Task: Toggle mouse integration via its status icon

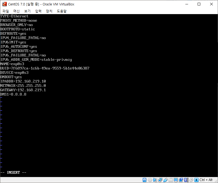Action: point(191,180)
